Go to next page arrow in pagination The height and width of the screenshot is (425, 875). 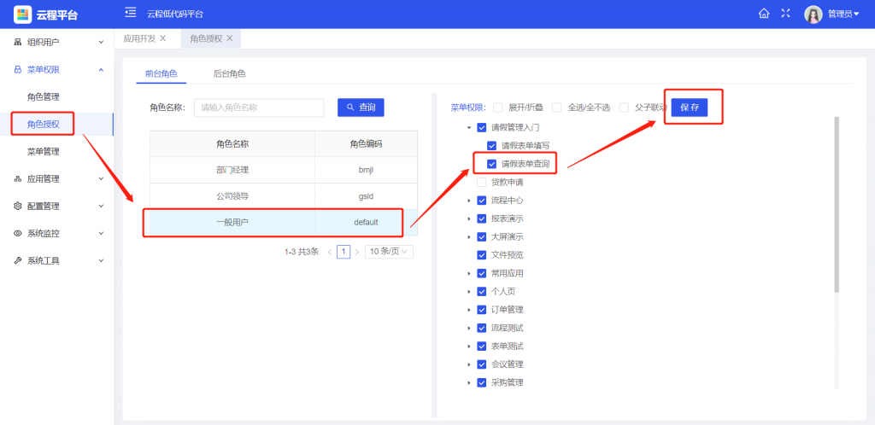357,252
